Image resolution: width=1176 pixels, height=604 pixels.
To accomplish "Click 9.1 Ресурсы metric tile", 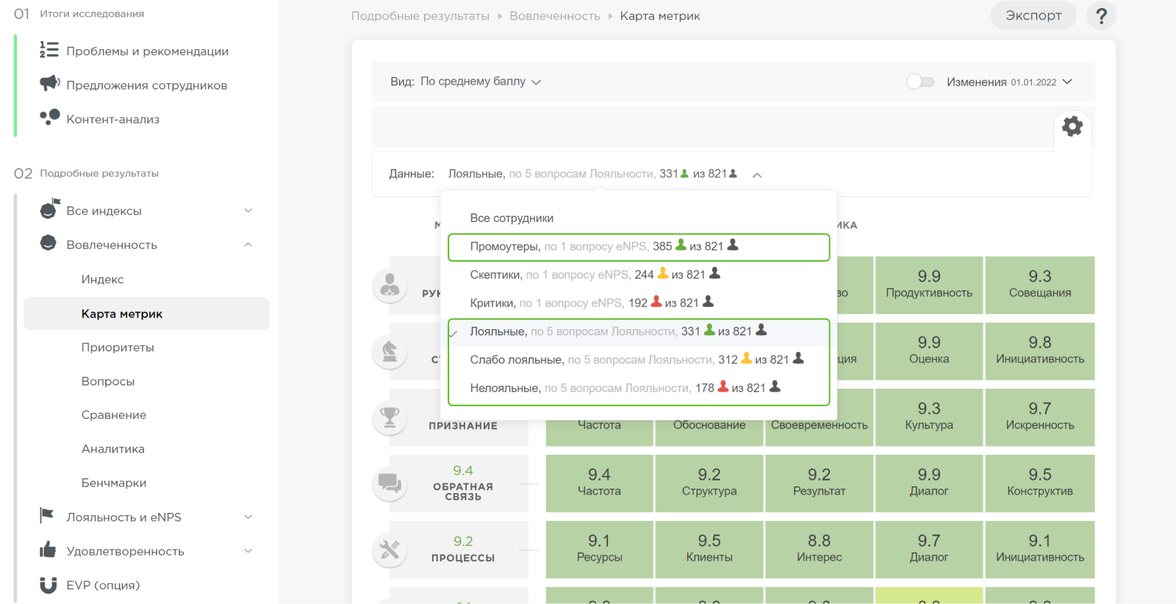I will click(x=599, y=550).
